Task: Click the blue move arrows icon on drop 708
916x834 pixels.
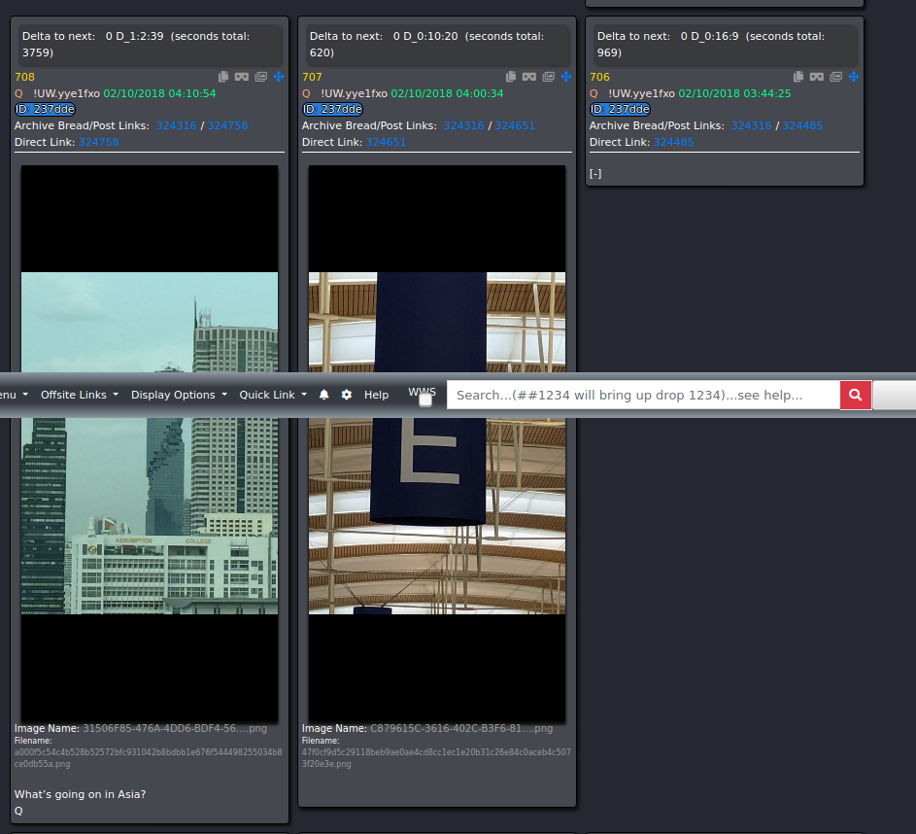Action: pyautogui.click(x=279, y=77)
